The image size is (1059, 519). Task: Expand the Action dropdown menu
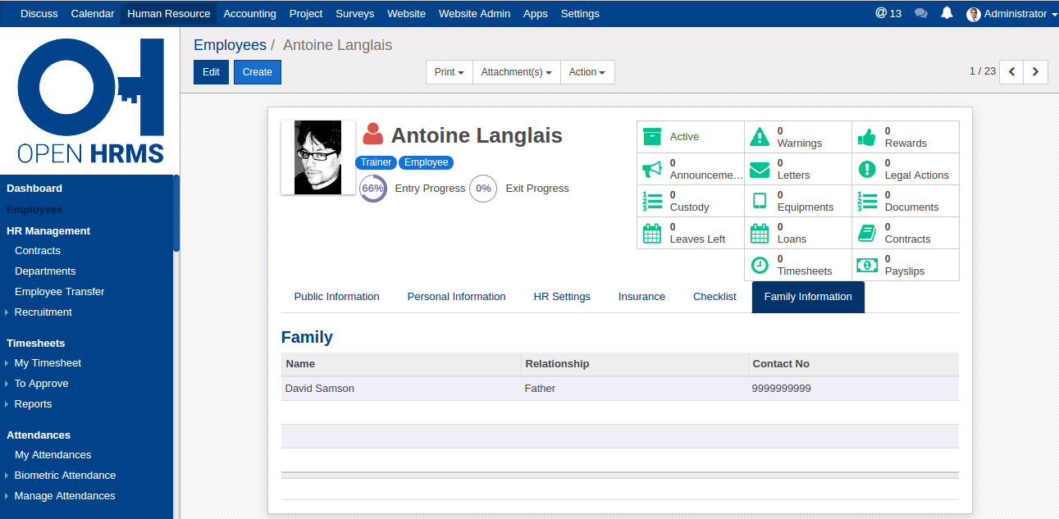(x=587, y=72)
